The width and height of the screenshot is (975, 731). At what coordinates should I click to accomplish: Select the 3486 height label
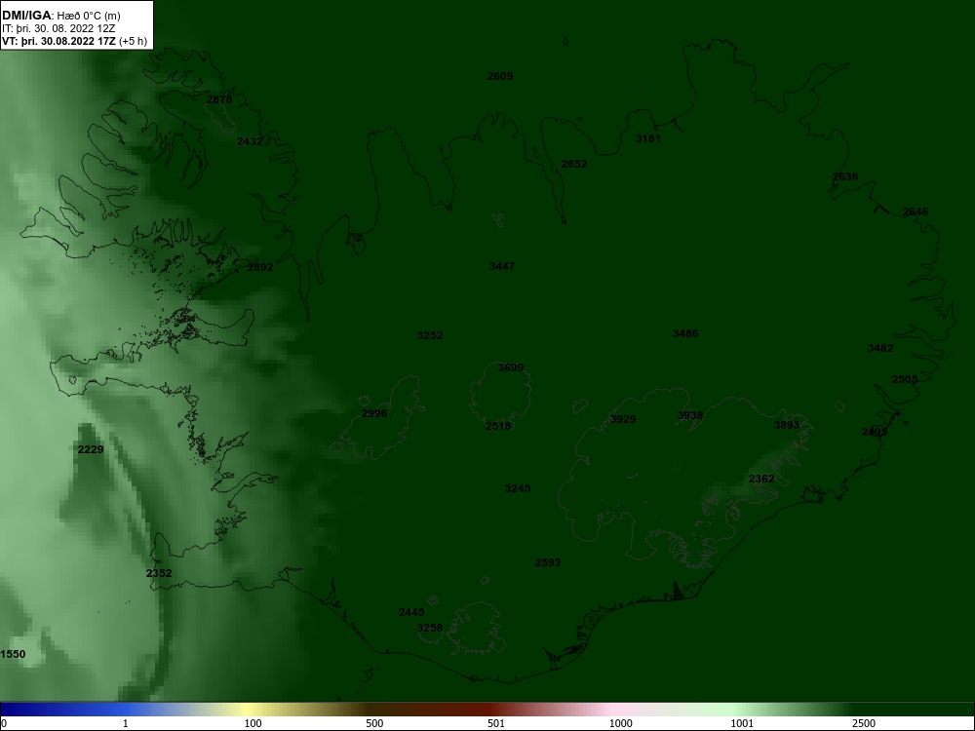(x=685, y=333)
